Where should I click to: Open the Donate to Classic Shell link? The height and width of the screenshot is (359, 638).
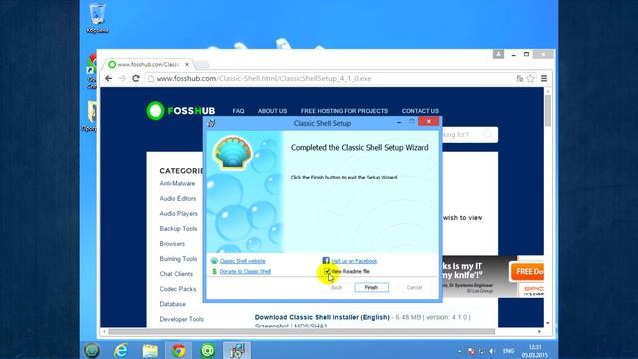[x=245, y=271]
